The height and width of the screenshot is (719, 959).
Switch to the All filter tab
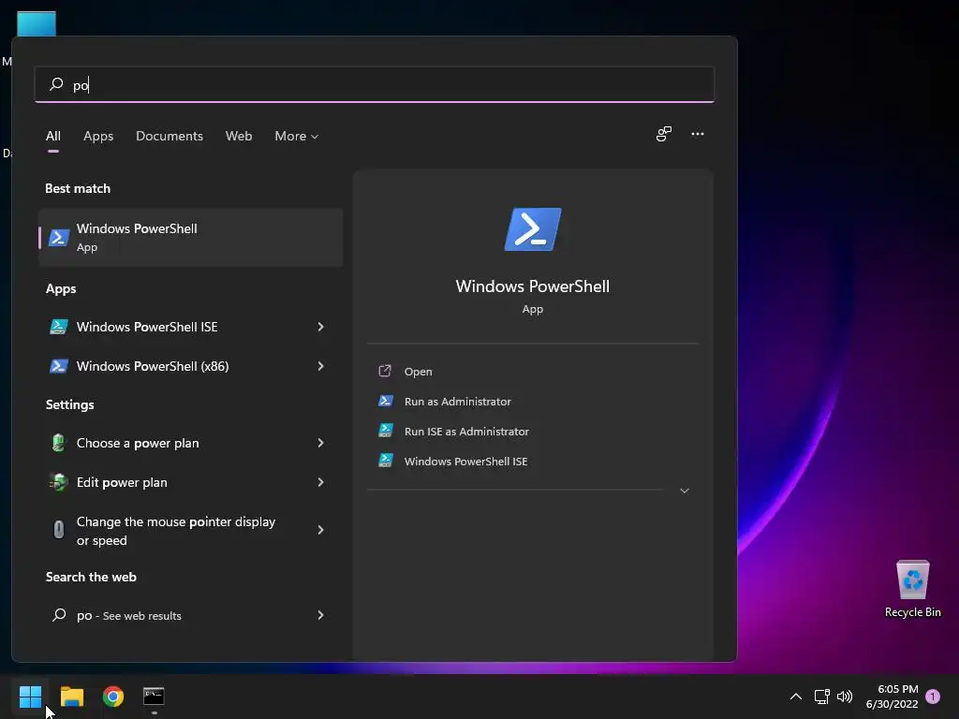pos(53,136)
